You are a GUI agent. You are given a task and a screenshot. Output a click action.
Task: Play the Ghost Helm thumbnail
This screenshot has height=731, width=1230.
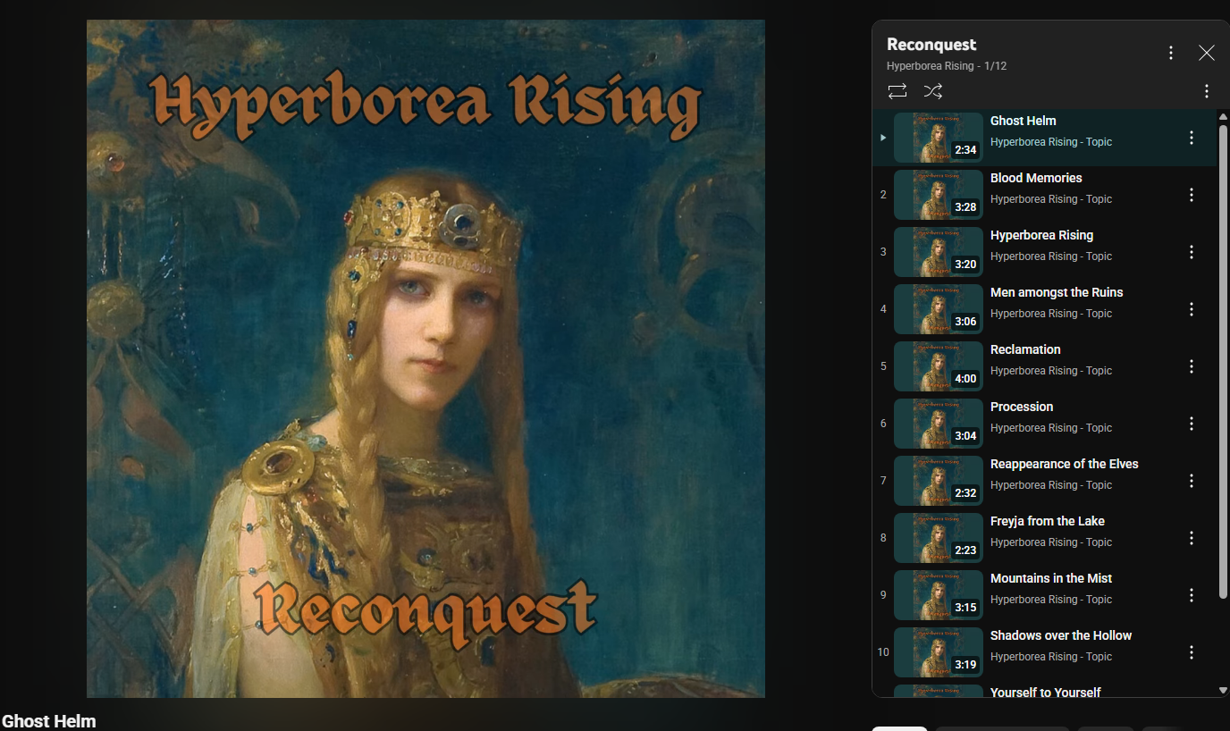point(939,138)
